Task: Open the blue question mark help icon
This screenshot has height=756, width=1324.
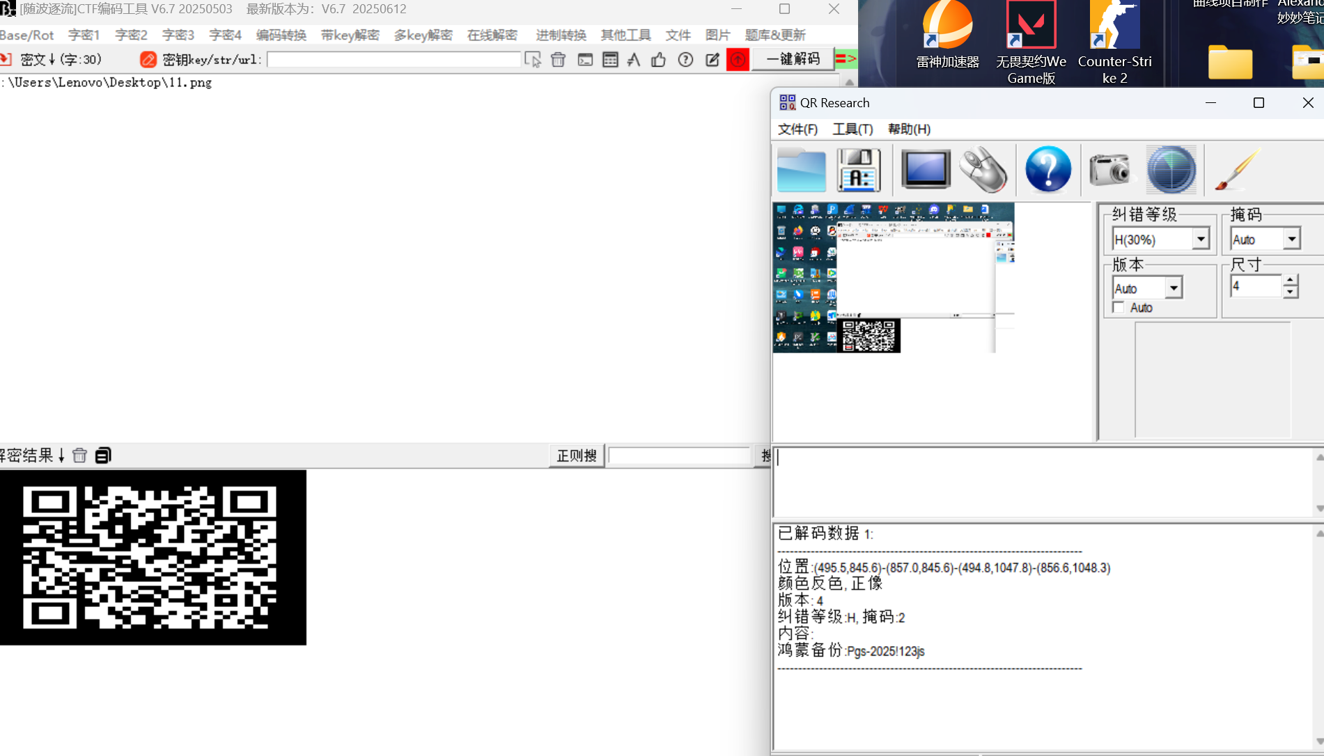Action: pyautogui.click(x=1048, y=169)
